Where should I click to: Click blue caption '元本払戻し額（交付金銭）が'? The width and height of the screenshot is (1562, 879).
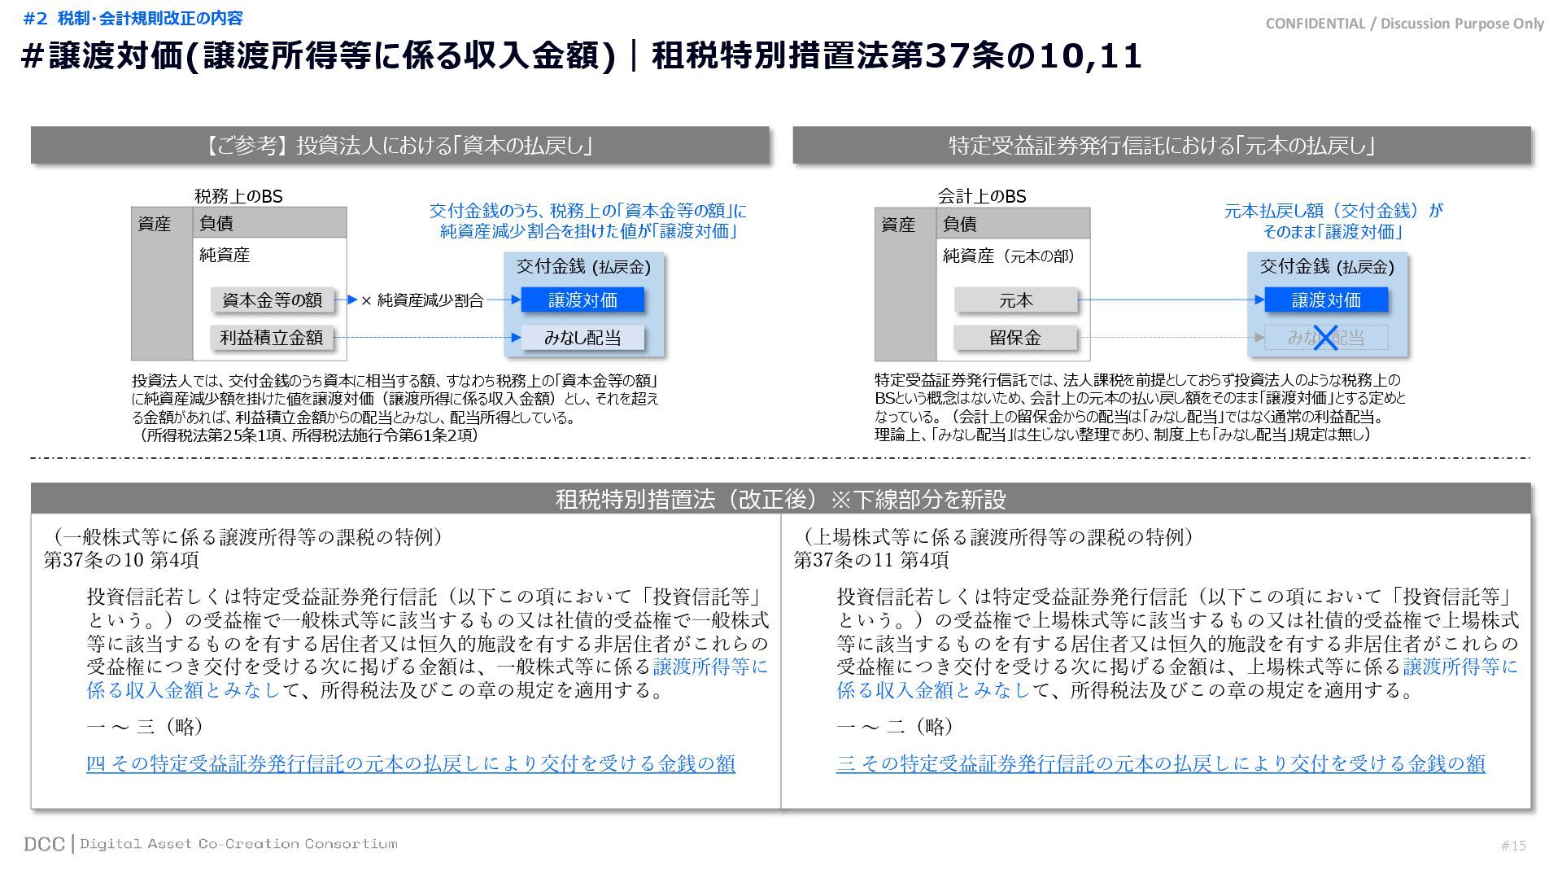pos(1333,211)
